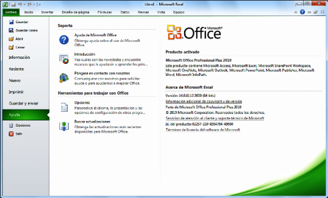Click the Guardar label in sidebar
The width and height of the screenshot is (328, 198).
[x=22, y=22]
